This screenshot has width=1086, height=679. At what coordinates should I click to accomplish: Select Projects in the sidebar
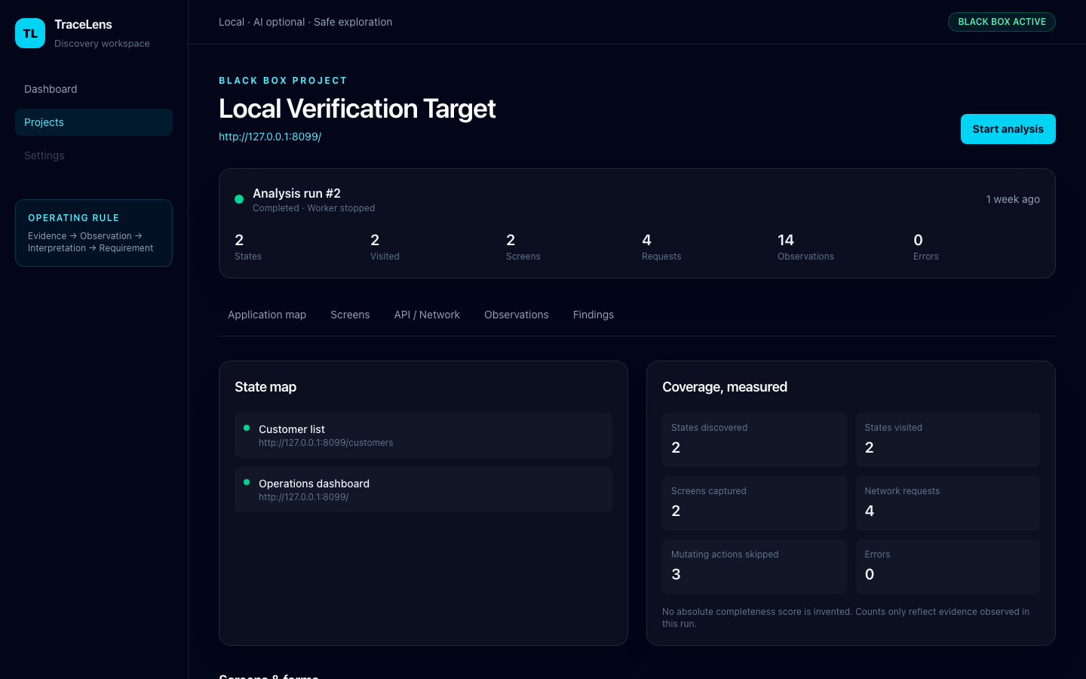[x=94, y=122]
